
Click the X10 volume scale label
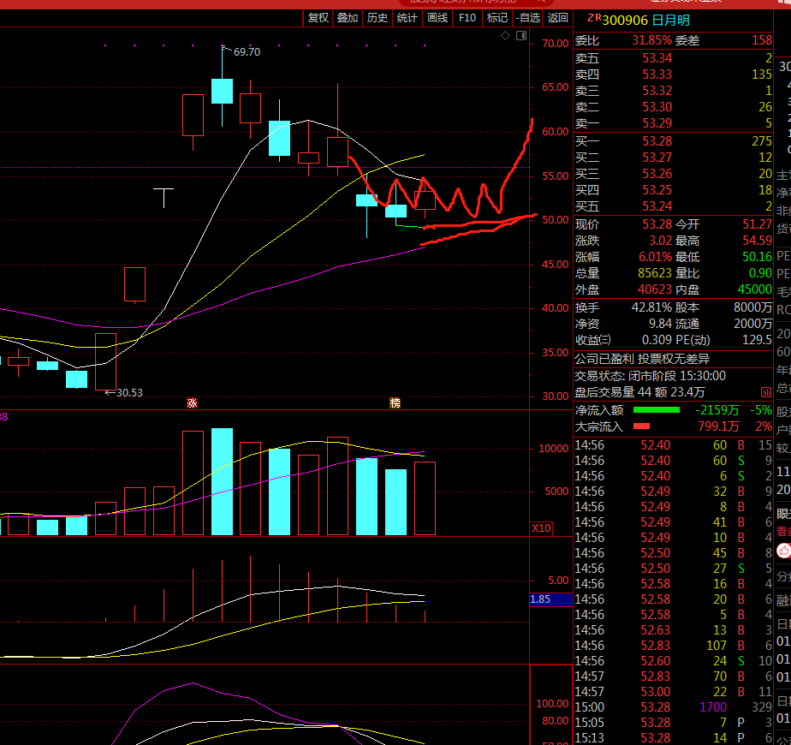pyautogui.click(x=541, y=528)
